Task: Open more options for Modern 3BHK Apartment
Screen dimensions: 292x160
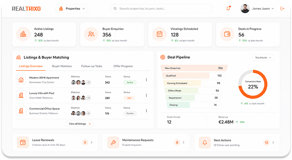Action: (x=146, y=80)
